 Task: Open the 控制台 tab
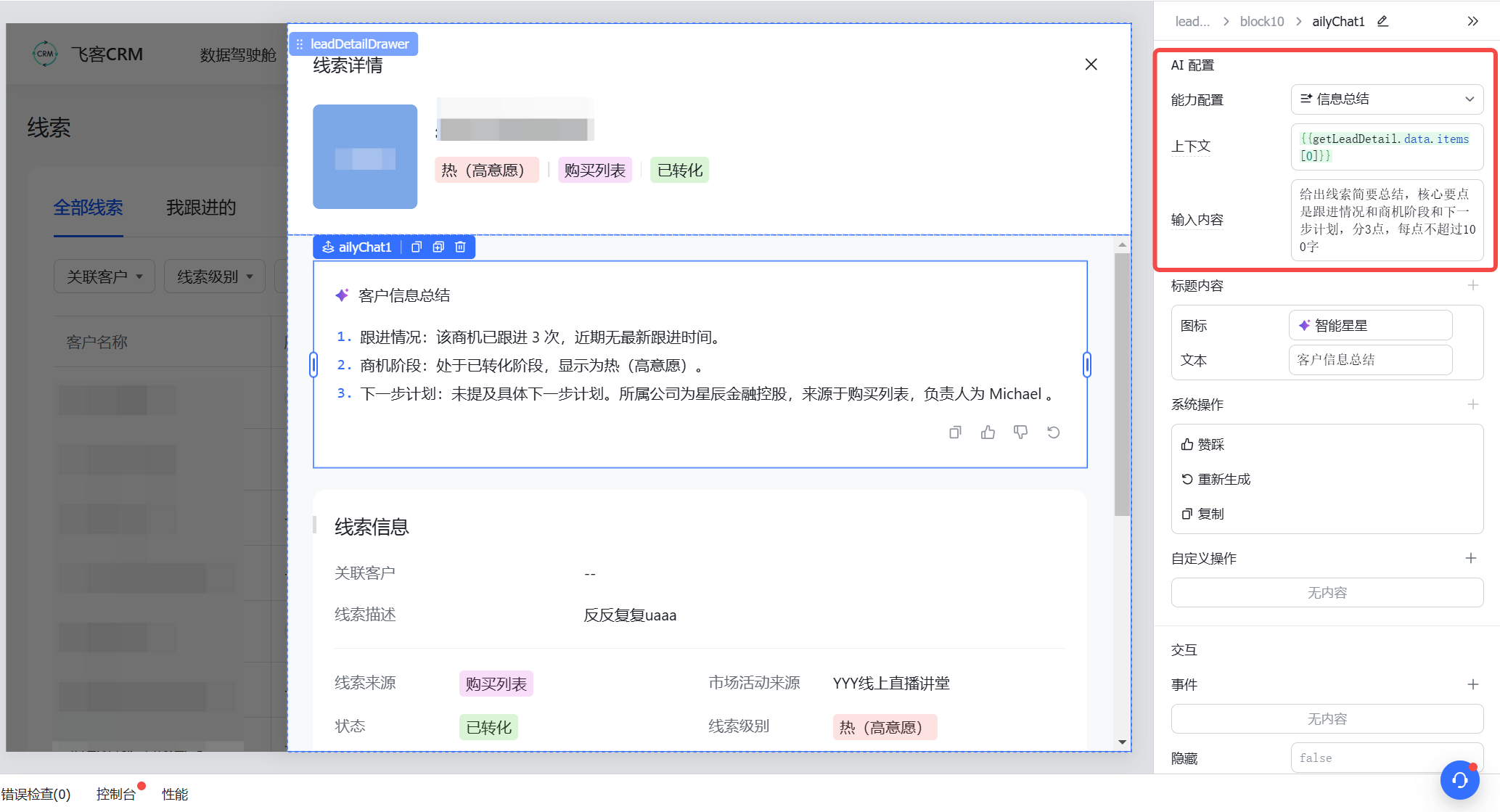pos(116,794)
